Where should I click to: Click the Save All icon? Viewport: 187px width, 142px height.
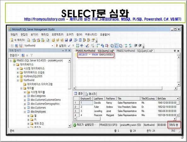[x=71, y=40]
